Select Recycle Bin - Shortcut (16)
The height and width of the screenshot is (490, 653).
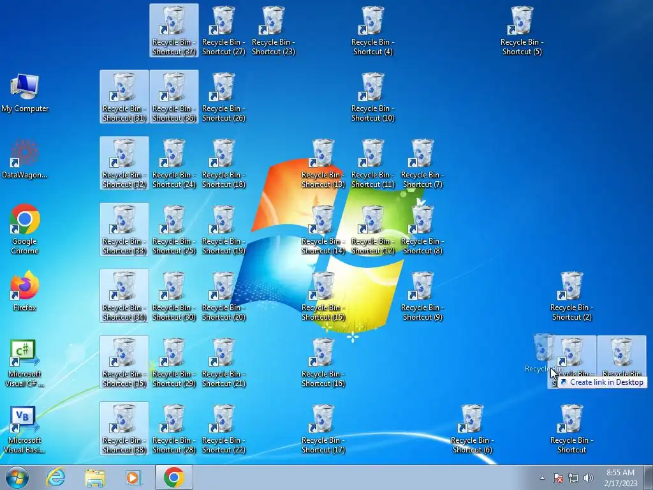323,362
